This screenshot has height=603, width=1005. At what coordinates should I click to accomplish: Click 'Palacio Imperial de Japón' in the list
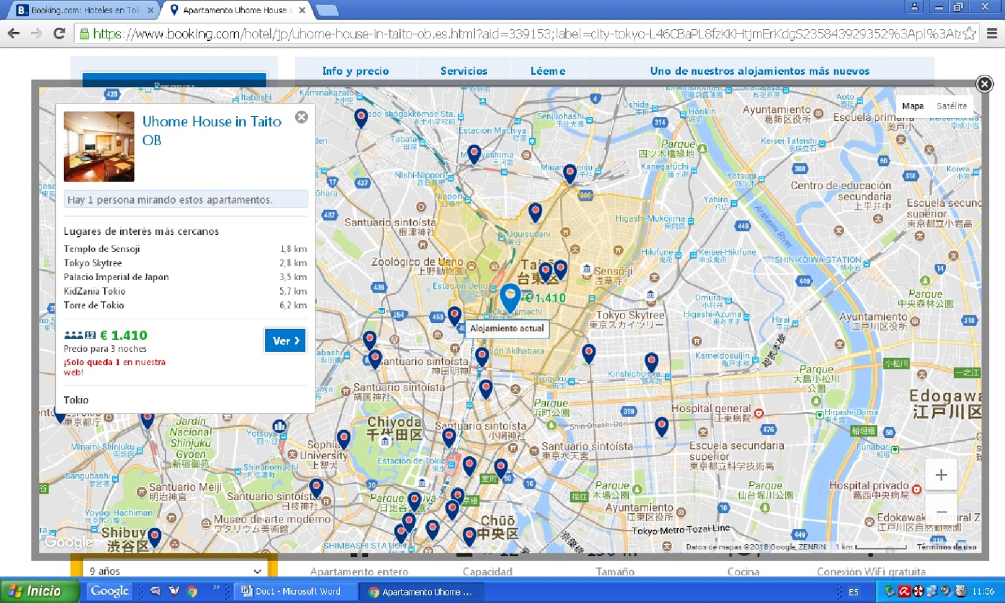tap(116, 277)
